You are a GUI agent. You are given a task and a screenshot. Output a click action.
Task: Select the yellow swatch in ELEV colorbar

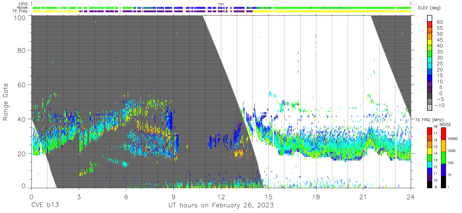click(x=430, y=42)
